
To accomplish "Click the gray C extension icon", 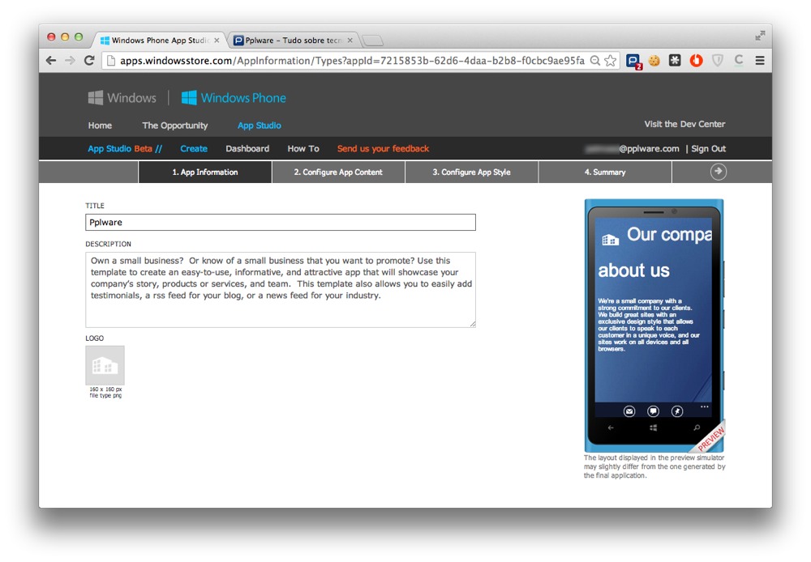I will tap(739, 61).
